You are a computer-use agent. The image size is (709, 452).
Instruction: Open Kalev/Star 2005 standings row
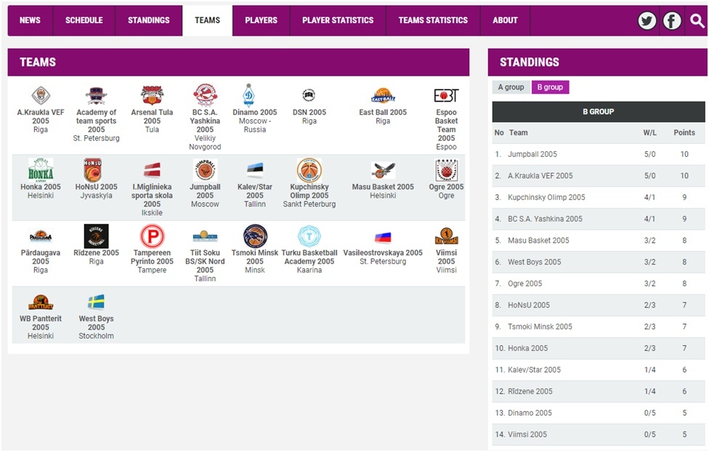[x=599, y=370]
